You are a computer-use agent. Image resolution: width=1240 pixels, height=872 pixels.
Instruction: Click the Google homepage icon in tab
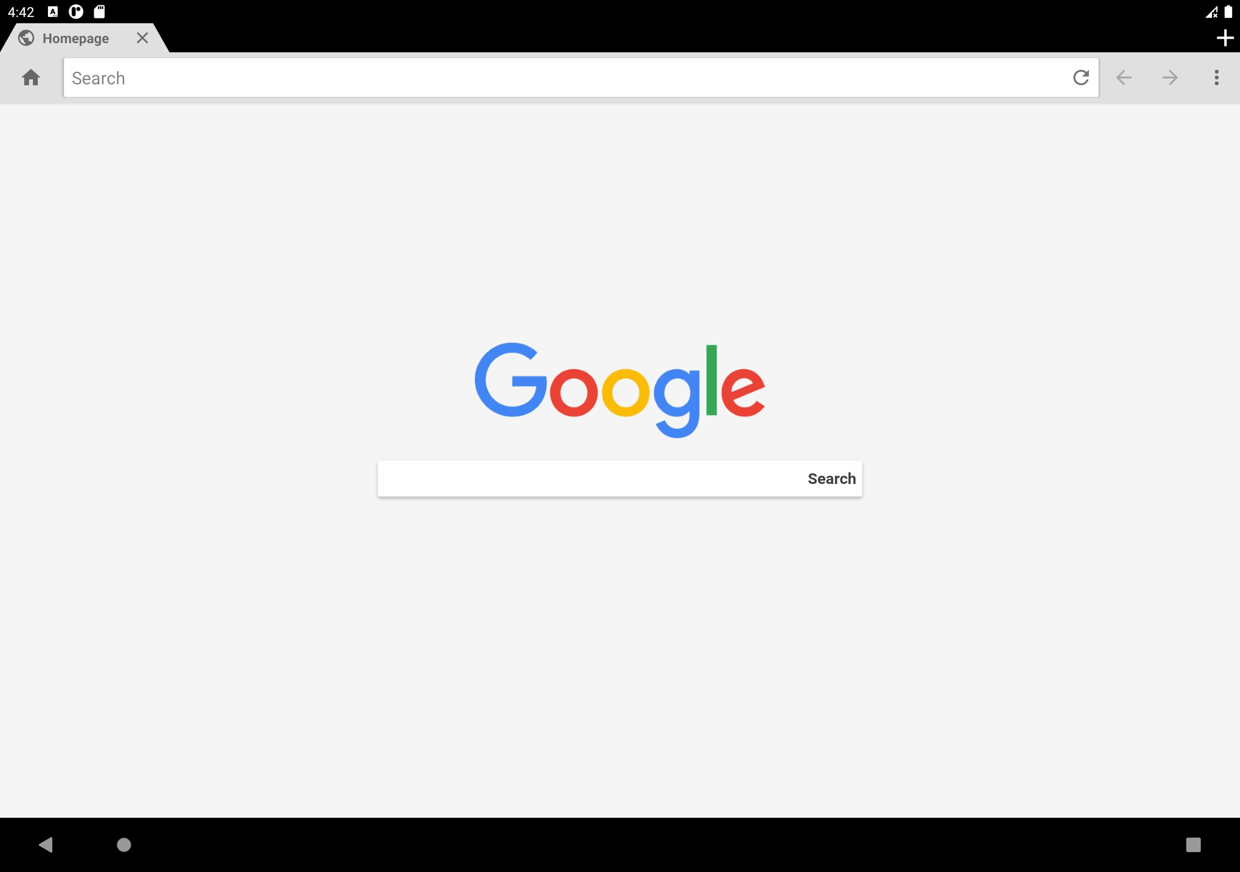click(27, 38)
